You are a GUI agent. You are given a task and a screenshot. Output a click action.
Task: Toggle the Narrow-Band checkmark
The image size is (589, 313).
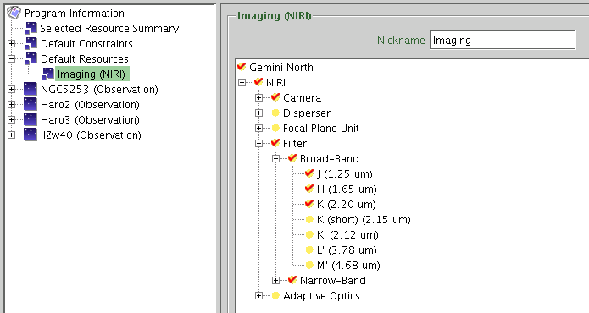pos(292,280)
